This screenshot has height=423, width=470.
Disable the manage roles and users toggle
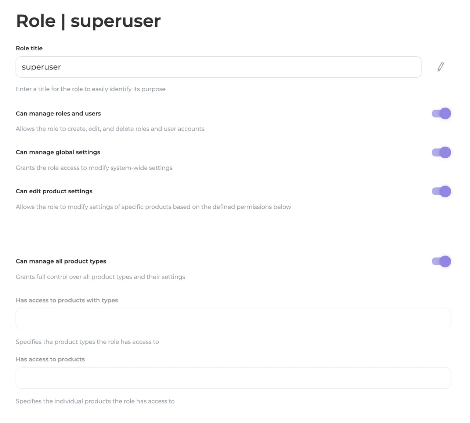click(441, 114)
